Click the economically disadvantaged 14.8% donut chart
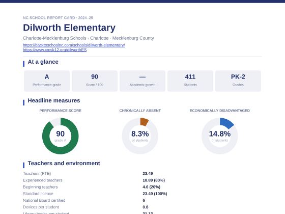Screen dimensions: 285x214 (x=219, y=136)
